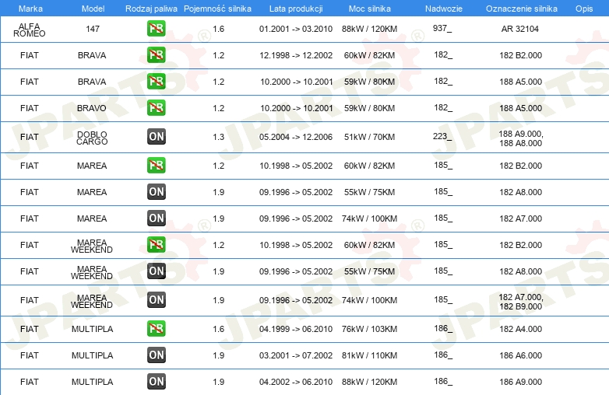Viewport: 609px width, 395px height.
Task: Select engine code 182 B2.000 in BRAVA row
Action: 520,55
